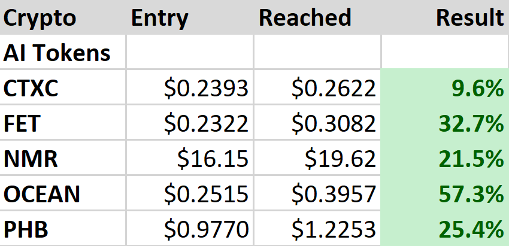
Task: Click OCEAN reached price $0.3957
Action: click(x=334, y=194)
